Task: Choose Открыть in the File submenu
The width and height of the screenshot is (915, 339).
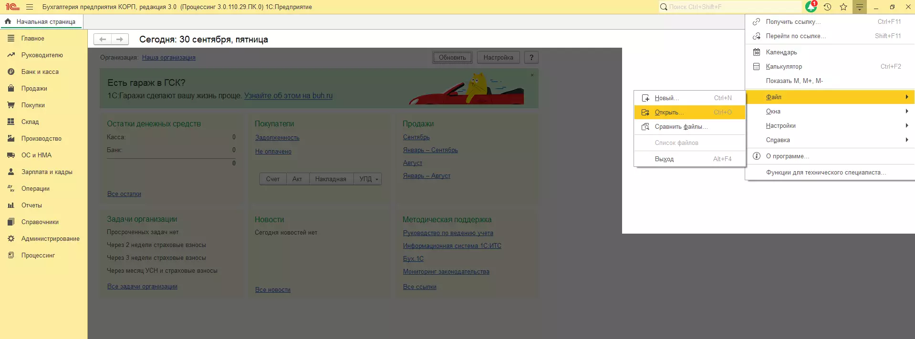Action: click(x=690, y=113)
